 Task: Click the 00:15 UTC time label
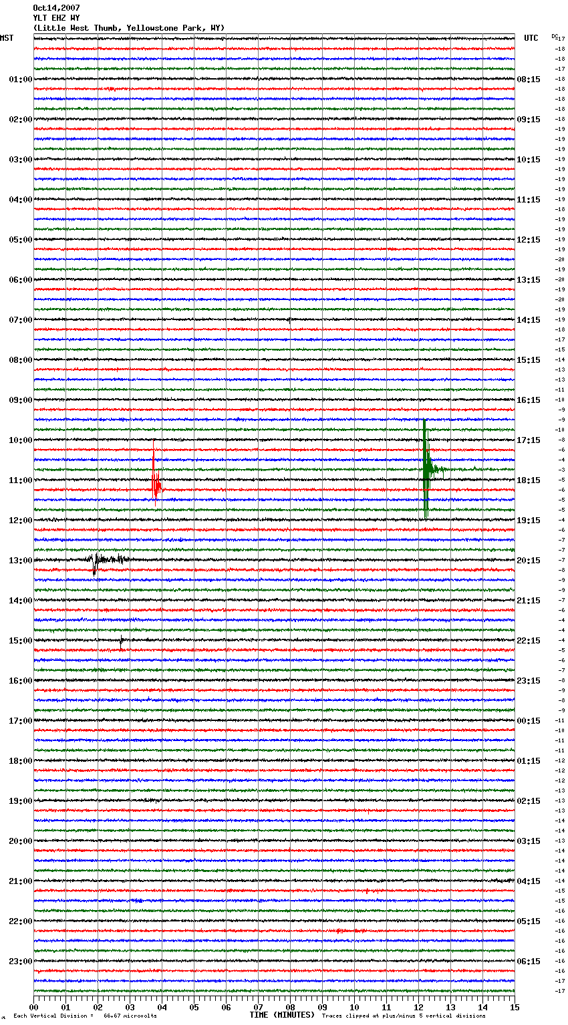click(529, 721)
